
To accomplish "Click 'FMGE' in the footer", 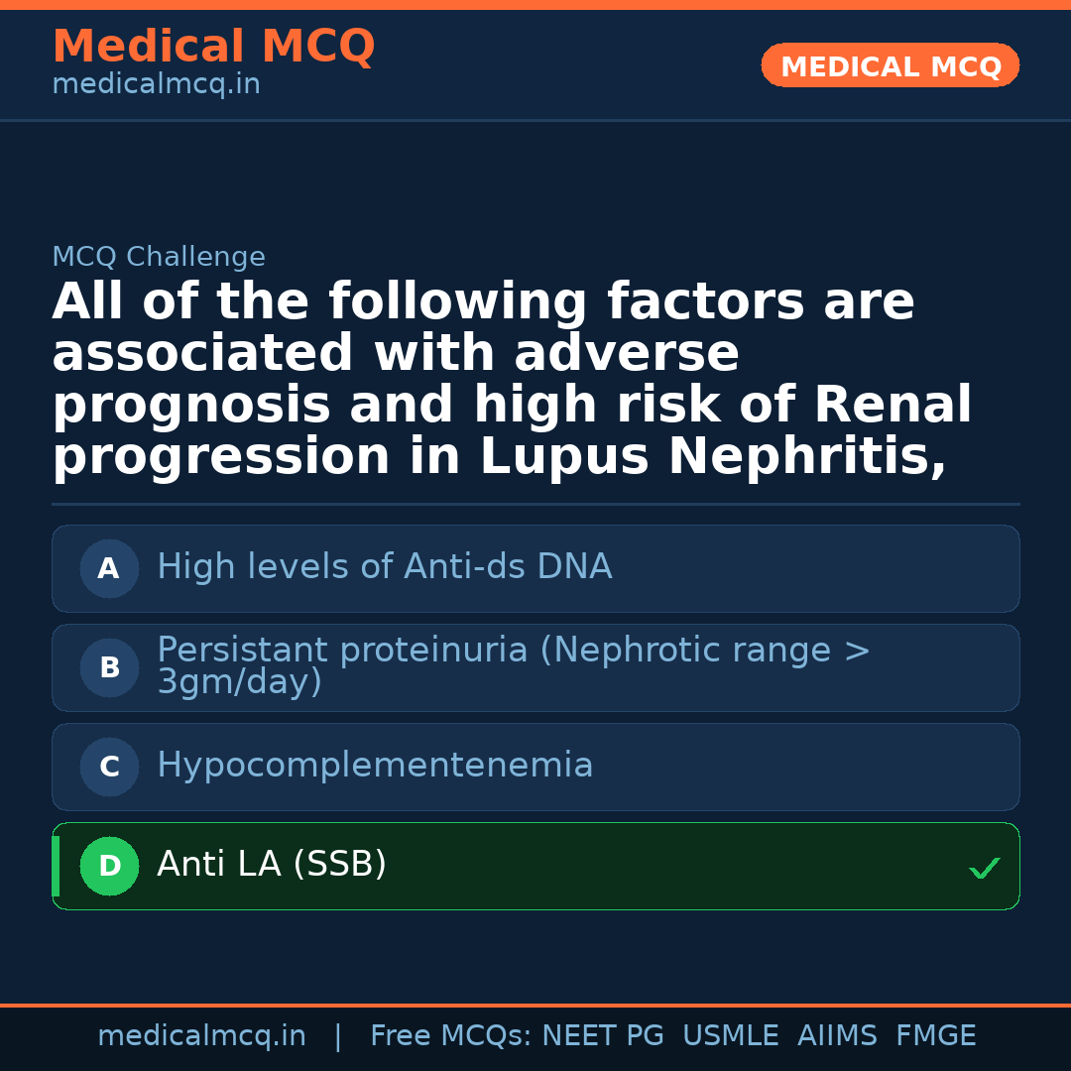I will [935, 1036].
